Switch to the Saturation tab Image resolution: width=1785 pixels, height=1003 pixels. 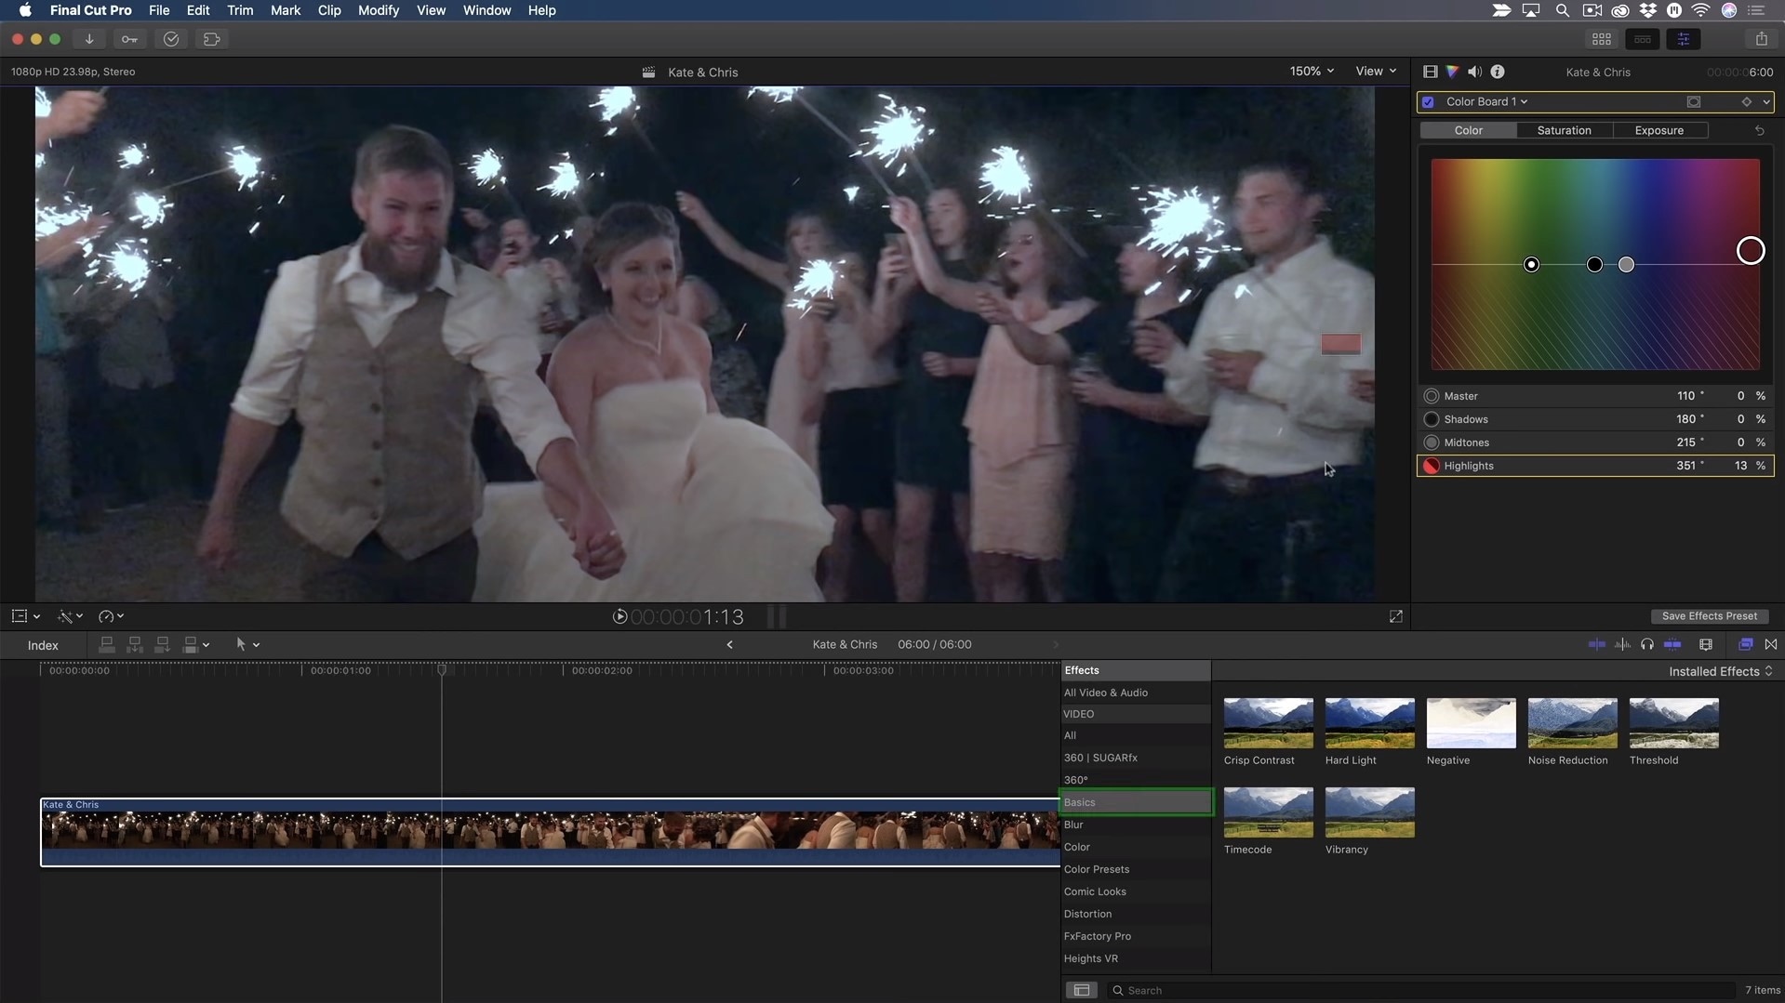(x=1564, y=130)
